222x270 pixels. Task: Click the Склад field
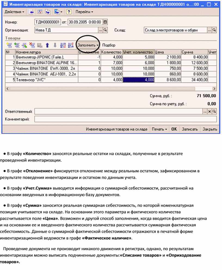pyautogui.click(x=175, y=30)
